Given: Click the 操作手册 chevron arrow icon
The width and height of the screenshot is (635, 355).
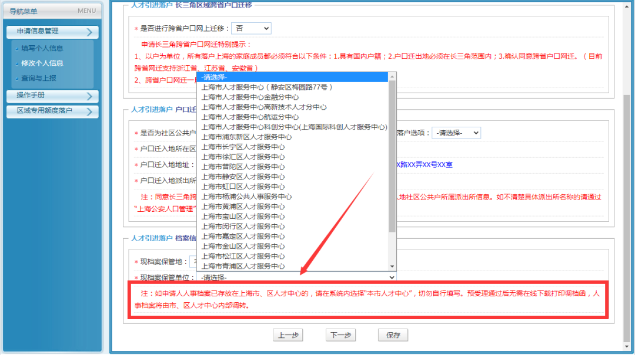Looking at the screenshot, I should click(89, 96).
